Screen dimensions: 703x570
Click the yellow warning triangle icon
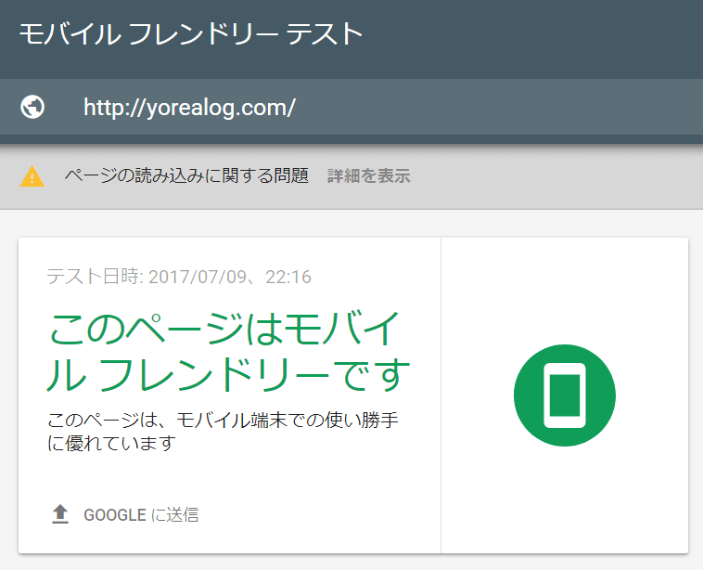pos(32,176)
